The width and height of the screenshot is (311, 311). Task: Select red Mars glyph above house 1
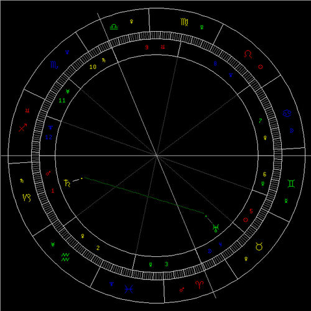[x=48, y=174]
